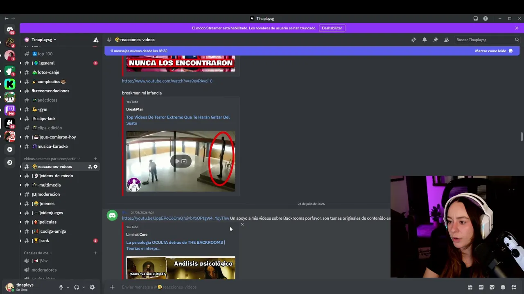Add a channel in Canales de voz
The height and width of the screenshot is (294, 524).
95,253
